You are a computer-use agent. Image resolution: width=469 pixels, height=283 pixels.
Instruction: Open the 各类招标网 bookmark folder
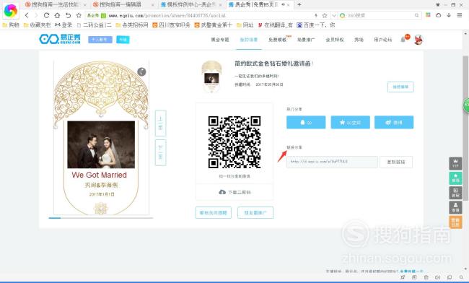click(132, 25)
